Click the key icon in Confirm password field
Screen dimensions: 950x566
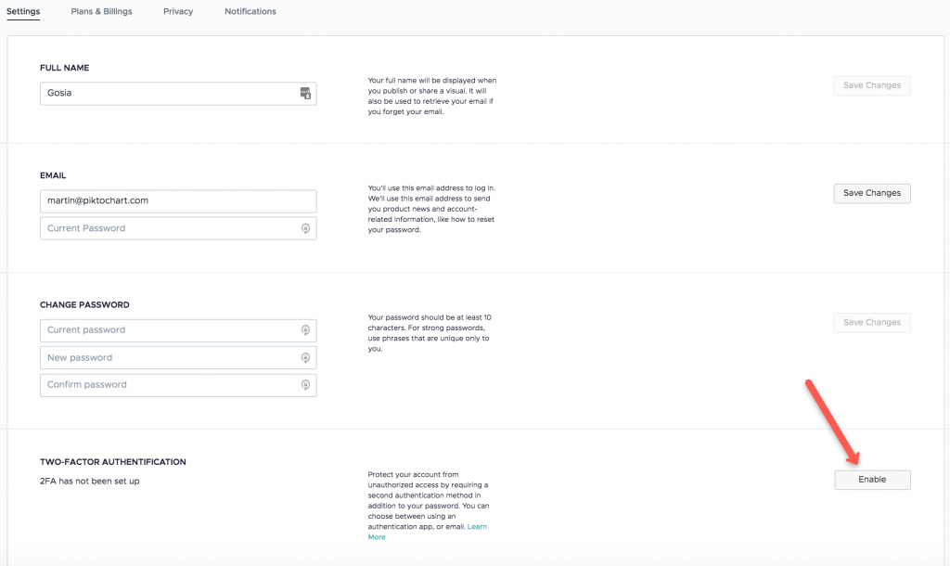pos(305,385)
